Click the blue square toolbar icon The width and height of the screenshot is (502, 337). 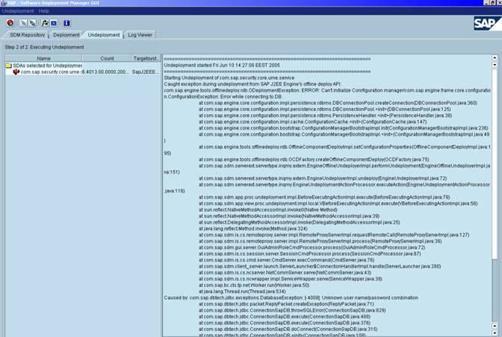click(x=53, y=22)
